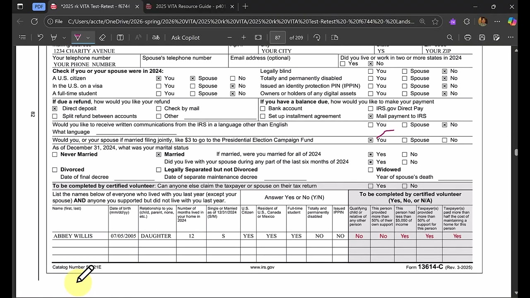Select the Highlight tool
Image resolution: width=530 pixels, height=298 pixels.
(x=53, y=38)
